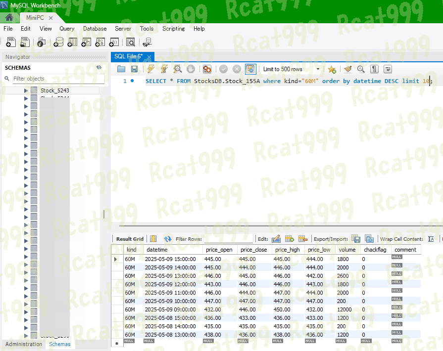Toggle auto-commit mode
This screenshot has width=443, height=351.
[250, 69]
